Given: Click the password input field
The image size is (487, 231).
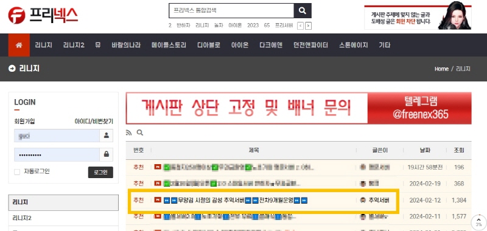Looking at the screenshot, I should pos(57,154).
